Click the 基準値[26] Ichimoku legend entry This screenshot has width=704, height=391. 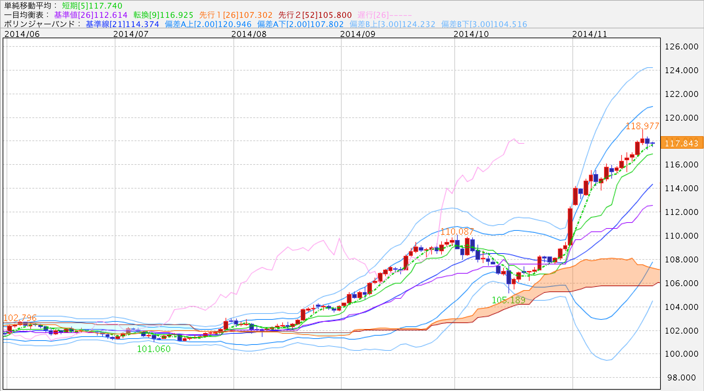click(x=91, y=15)
